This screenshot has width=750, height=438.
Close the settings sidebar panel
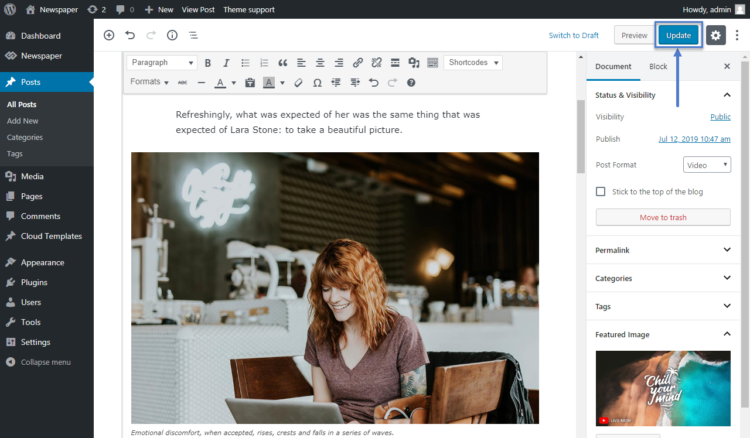click(727, 66)
